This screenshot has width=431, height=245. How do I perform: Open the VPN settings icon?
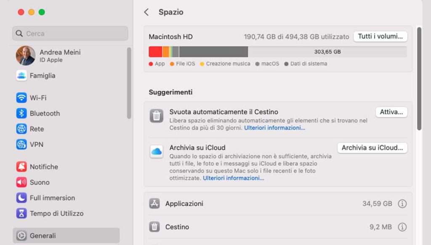(21, 144)
